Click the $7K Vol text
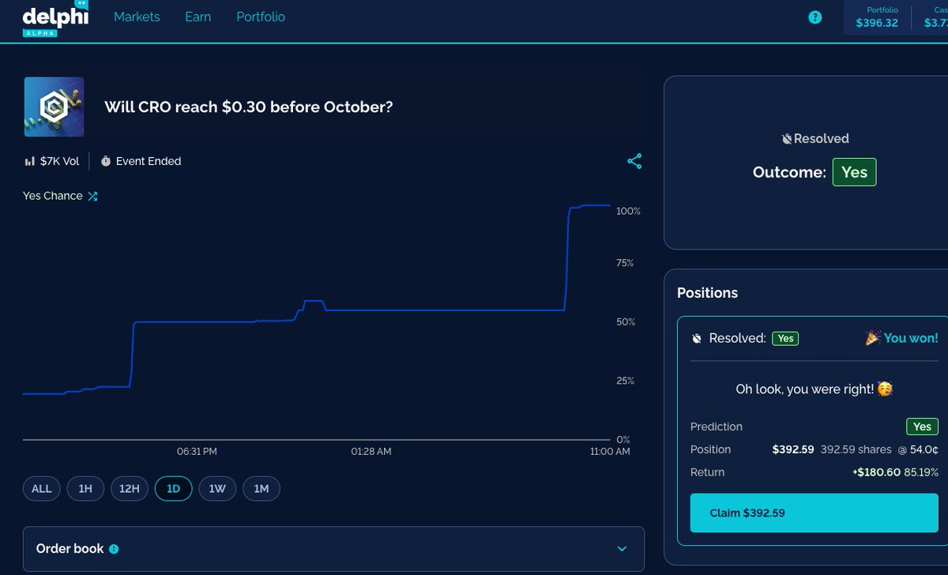 [x=60, y=161]
